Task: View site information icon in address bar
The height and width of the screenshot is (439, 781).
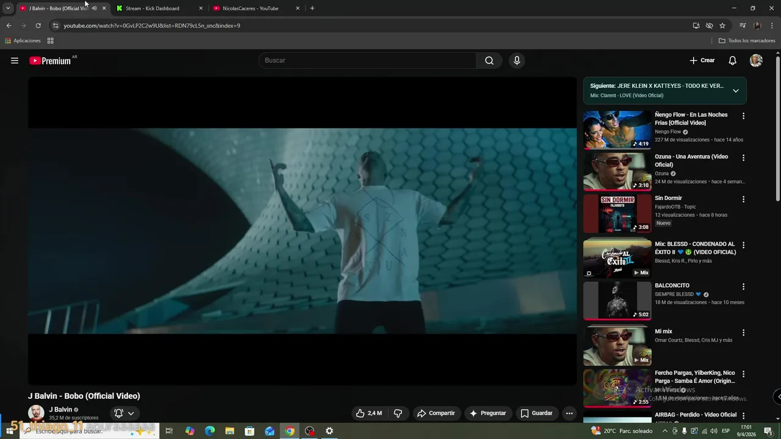Action: 56,26
